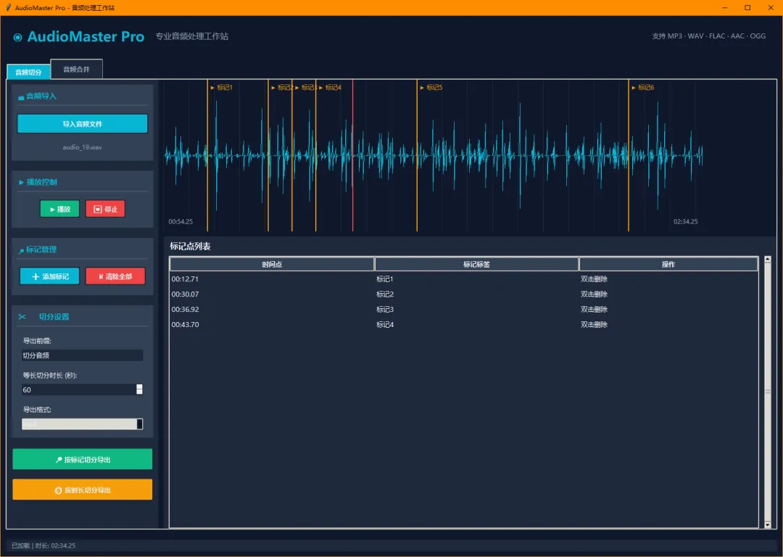Select the 音频切分 tab
Screen dimensions: 783x557
(28, 73)
